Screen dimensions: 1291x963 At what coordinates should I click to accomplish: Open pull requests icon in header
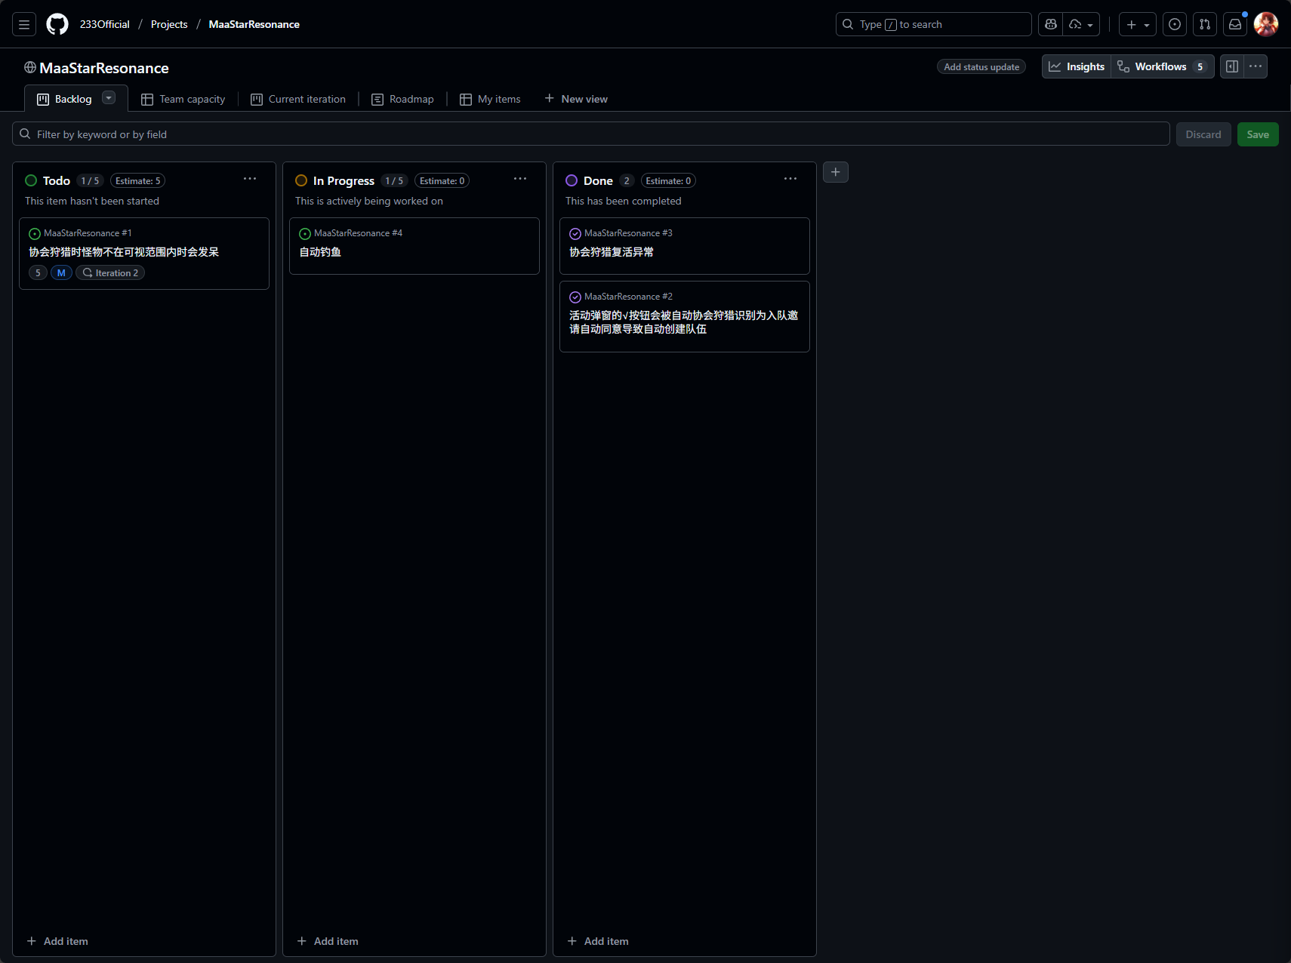(1205, 24)
